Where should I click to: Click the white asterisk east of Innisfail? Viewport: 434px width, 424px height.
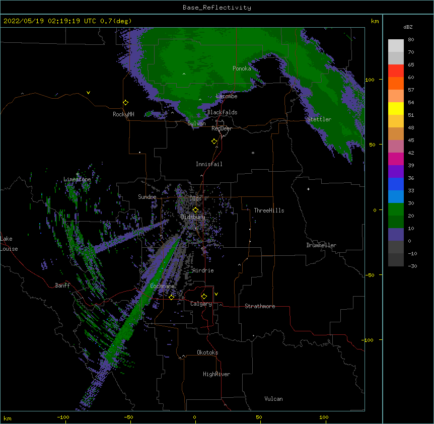coord(253,153)
